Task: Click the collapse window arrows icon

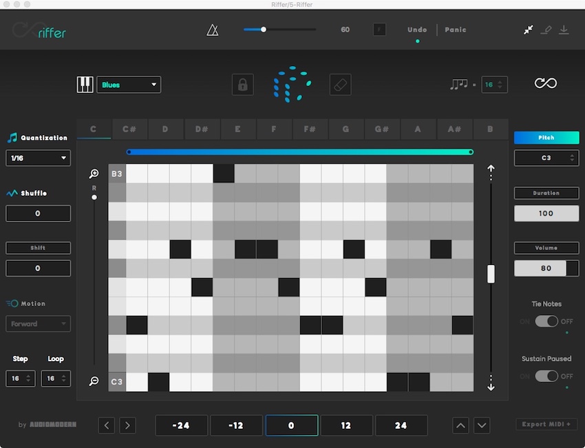Action: pyautogui.click(x=529, y=30)
